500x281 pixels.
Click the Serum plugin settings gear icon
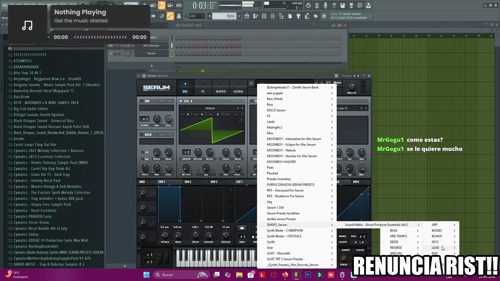pyautogui.click(x=144, y=76)
